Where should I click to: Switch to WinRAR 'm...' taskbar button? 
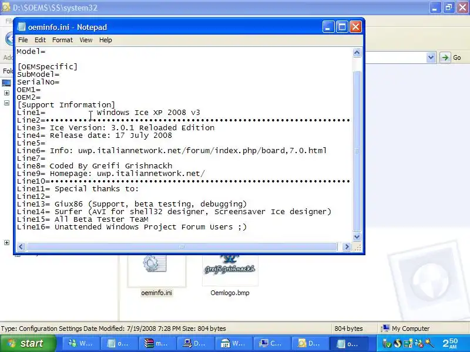coord(156,343)
